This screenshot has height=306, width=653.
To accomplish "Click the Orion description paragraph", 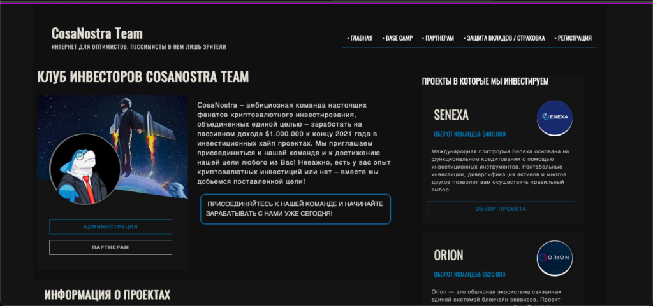I will 497,297.
